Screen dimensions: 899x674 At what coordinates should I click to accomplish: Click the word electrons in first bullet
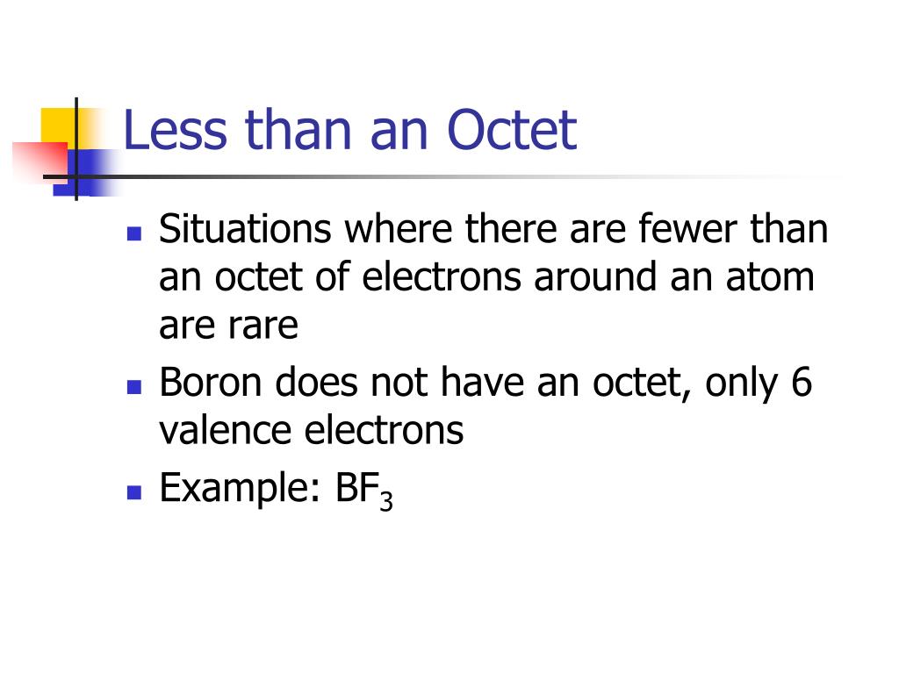[441, 276]
